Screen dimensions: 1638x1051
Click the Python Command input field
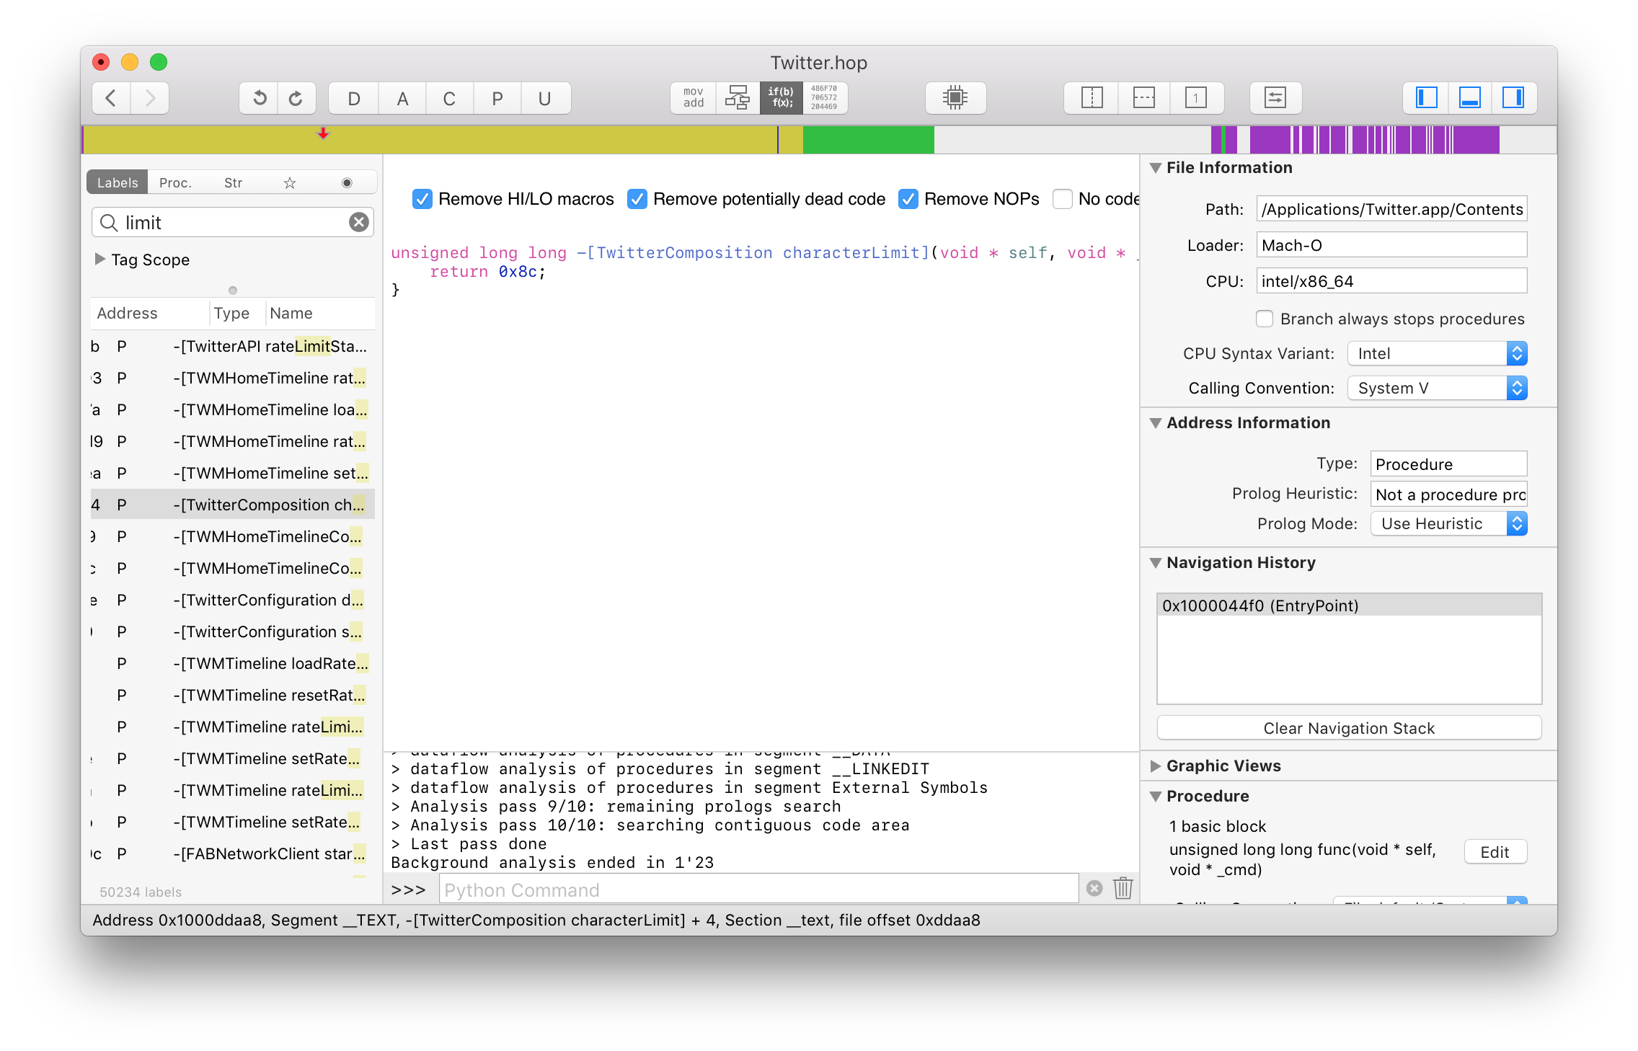[758, 890]
